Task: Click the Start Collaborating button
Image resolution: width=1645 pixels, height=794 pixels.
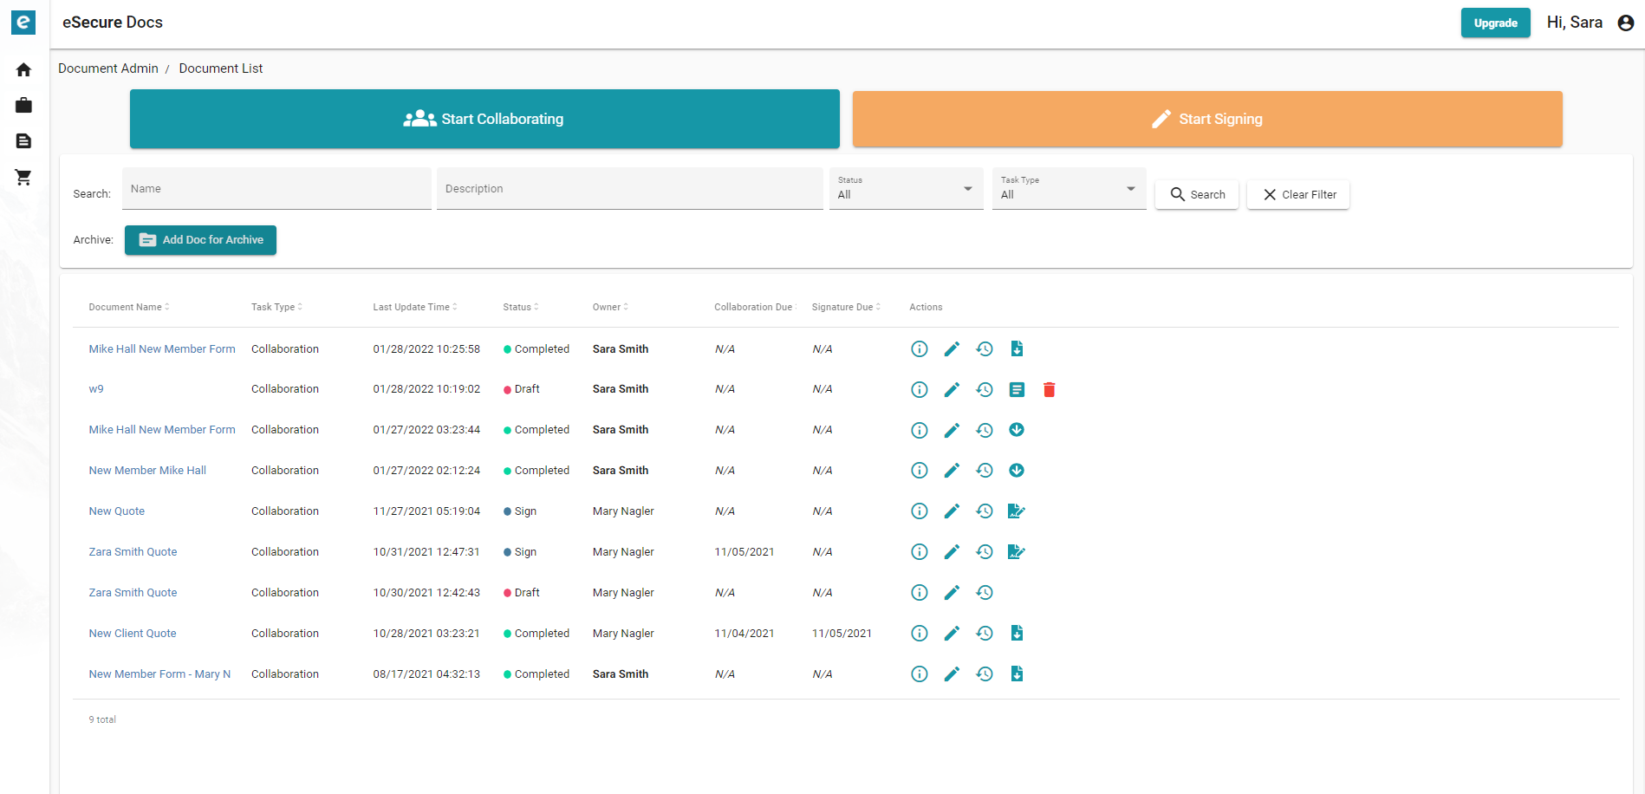Action: (x=484, y=119)
